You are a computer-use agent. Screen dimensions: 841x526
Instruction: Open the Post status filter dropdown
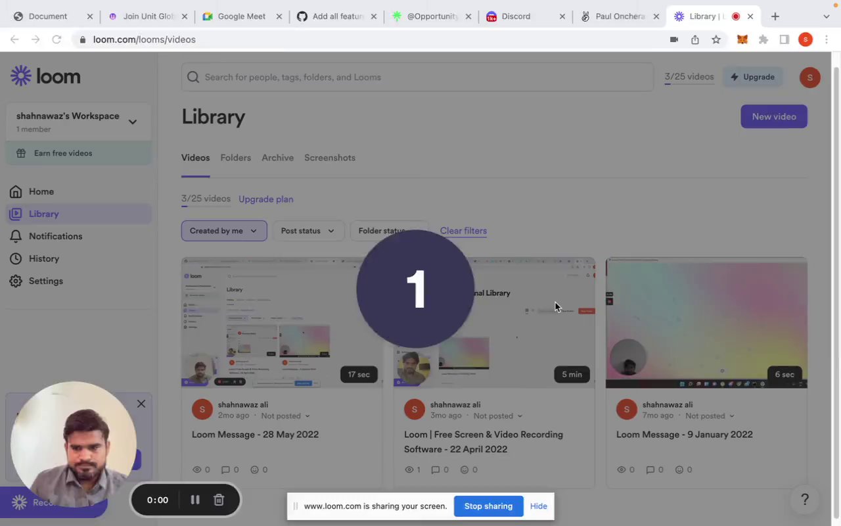(307, 231)
